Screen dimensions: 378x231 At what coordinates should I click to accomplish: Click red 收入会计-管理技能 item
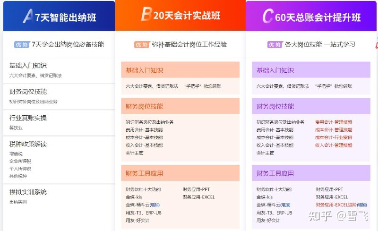pos(334,145)
